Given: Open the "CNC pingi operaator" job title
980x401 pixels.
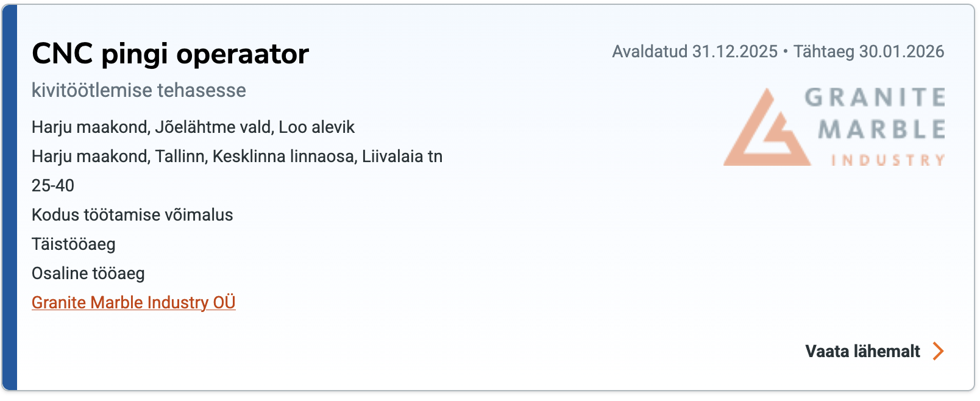Looking at the screenshot, I should (170, 54).
